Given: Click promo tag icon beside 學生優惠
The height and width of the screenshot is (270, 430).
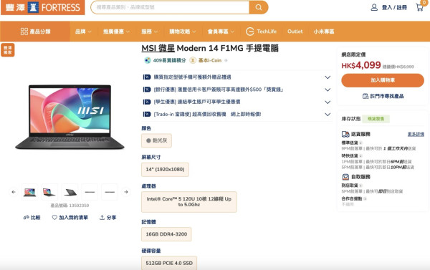Looking at the screenshot, I should coord(147,102).
